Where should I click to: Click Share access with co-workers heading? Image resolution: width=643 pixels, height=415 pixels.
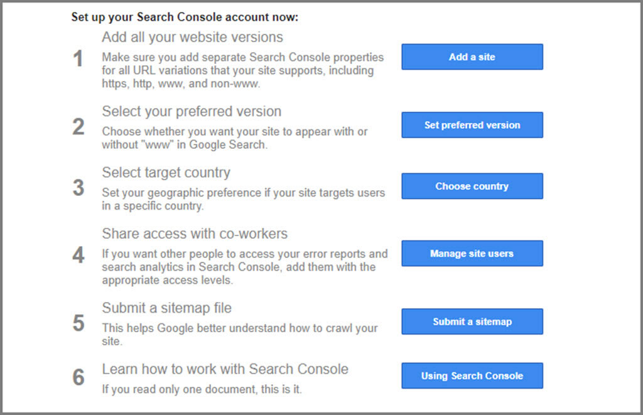pos(195,234)
